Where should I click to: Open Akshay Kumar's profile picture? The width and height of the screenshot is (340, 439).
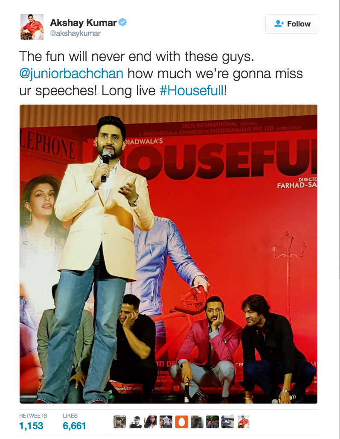[32, 27]
